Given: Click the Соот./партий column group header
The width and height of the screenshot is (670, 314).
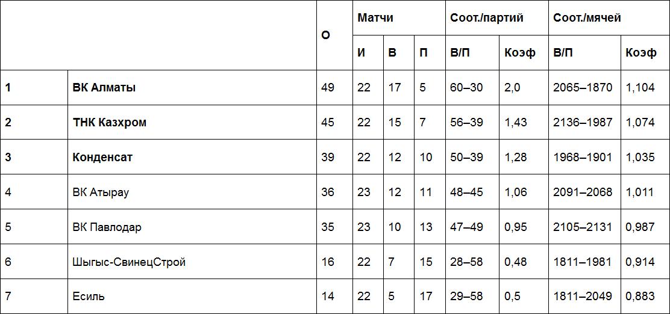Looking at the screenshot, I should [487, 17].
